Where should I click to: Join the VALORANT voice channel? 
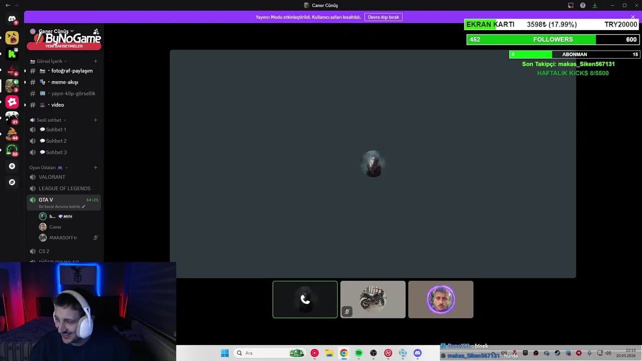[64, 177]
